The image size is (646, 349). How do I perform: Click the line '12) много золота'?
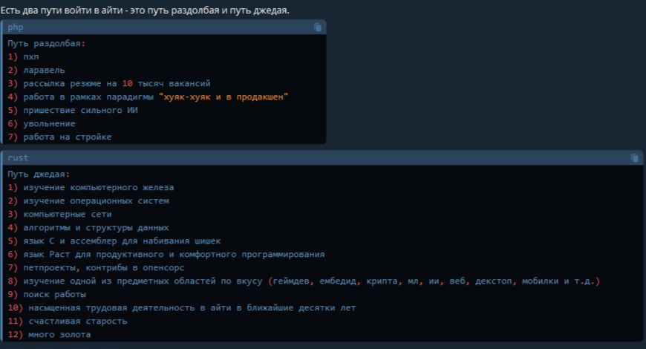pos(49,335)
